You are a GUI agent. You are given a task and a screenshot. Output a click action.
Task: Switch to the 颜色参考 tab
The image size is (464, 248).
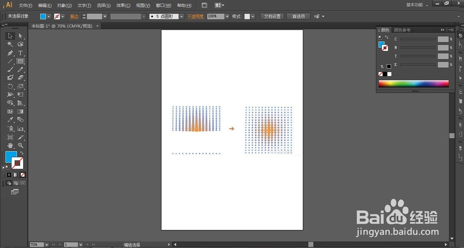pyautogui.click(x=402, y=30)
